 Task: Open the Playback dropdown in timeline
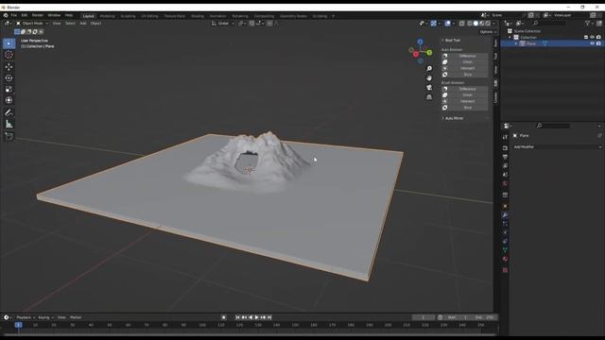tap(26, 317)
